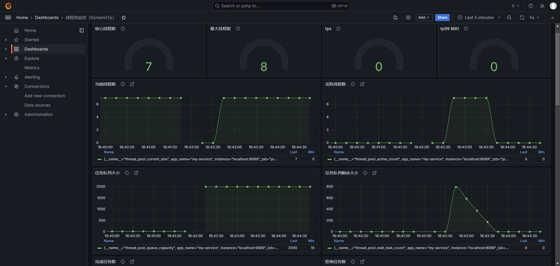Image resolution: width=560 pixels, height=266 pixels.
Task: Save the dashboard using disk icon
Action: pyautogui.click(x=395, y=18)
